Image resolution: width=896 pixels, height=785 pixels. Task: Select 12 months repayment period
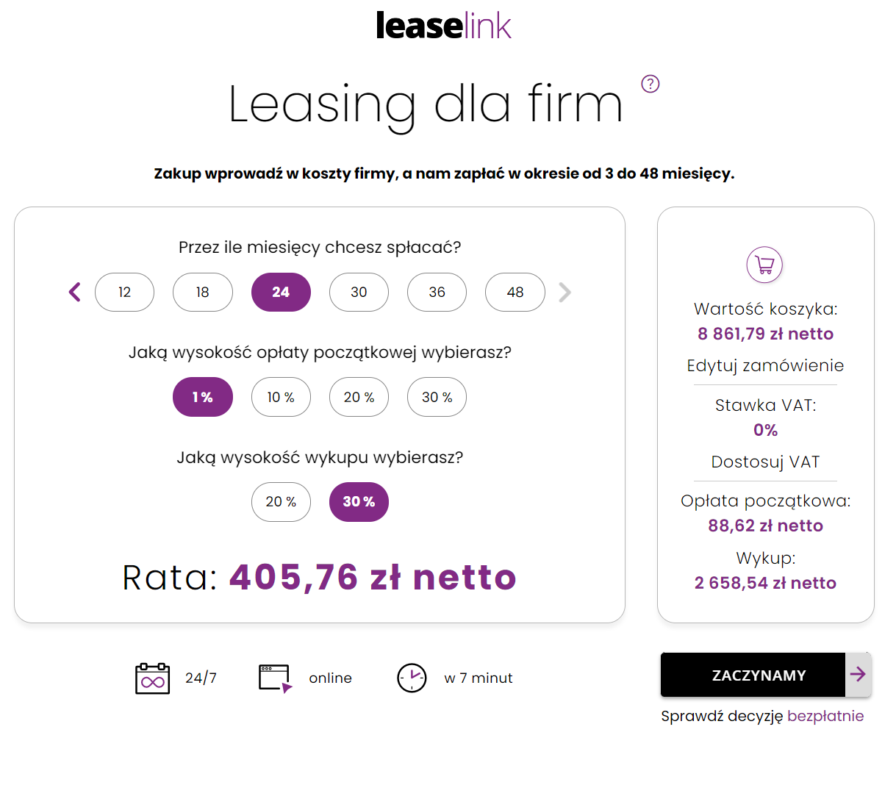point(125,293)
